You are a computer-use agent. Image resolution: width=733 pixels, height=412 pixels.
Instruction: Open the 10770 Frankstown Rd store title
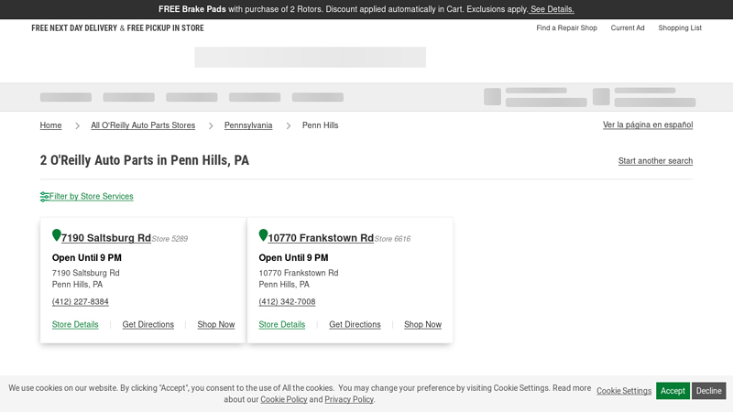[x=321, y=238]
